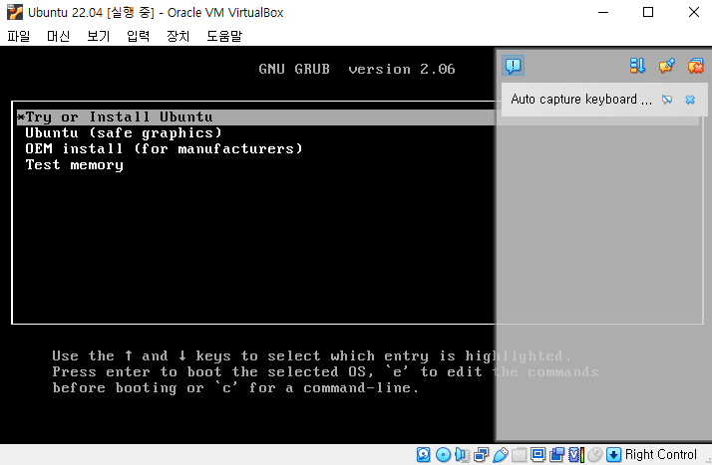This screenshot has width=712, height=465.
Task: Click the keyboard capture host key indicator
Action: 613,455
